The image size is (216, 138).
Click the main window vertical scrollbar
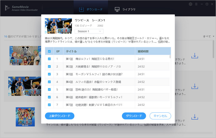click(214, 49)
